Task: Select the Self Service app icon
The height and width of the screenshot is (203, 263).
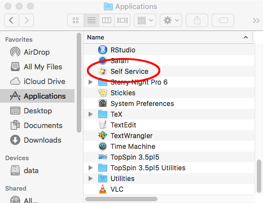Action: pos(103,71)
